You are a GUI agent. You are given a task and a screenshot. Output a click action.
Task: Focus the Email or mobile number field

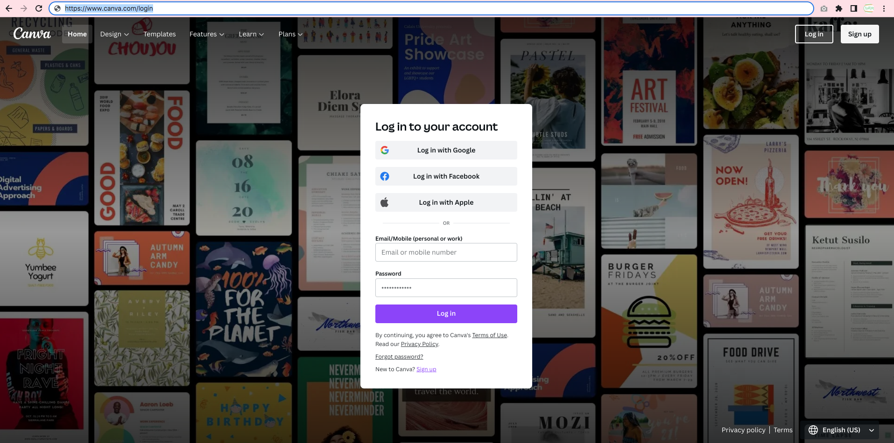click(x=446, y=252)
